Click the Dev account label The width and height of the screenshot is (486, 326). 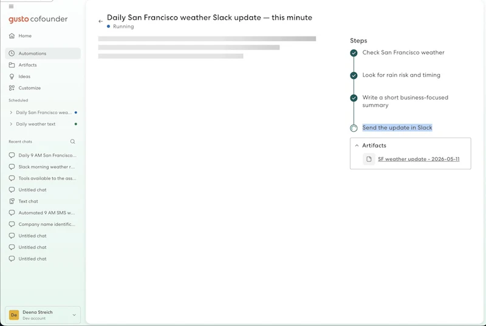tap(34, 318)
